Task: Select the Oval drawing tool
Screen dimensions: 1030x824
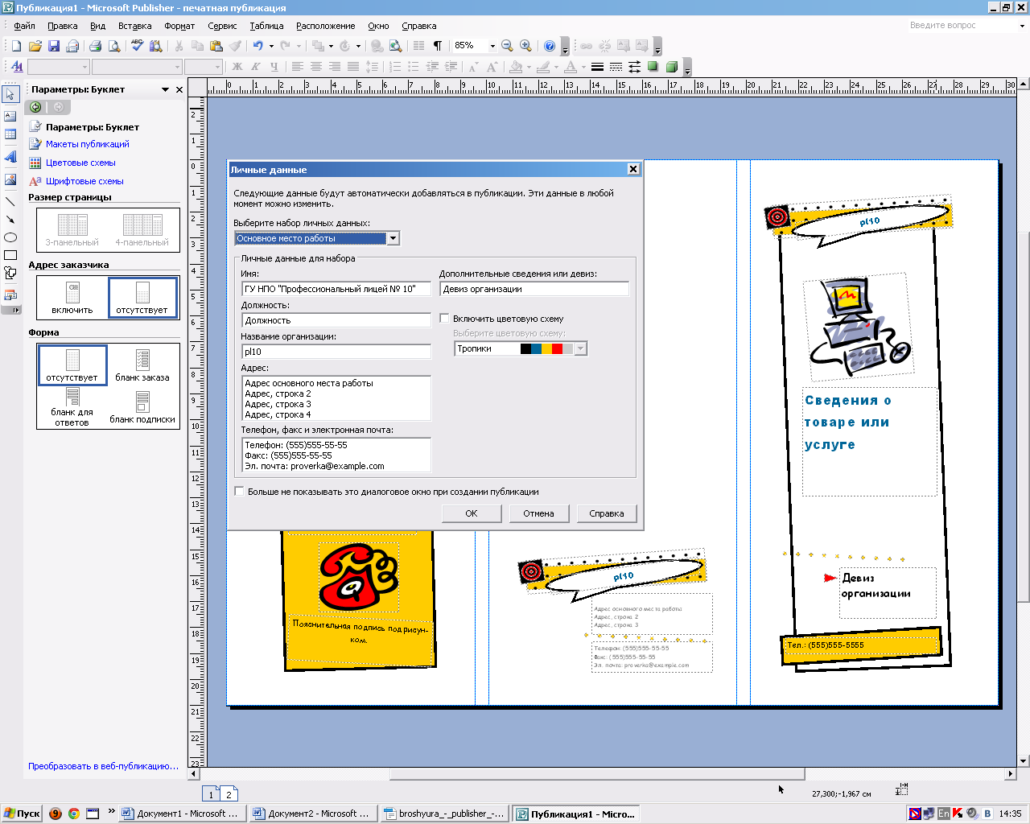Action: 10,237
